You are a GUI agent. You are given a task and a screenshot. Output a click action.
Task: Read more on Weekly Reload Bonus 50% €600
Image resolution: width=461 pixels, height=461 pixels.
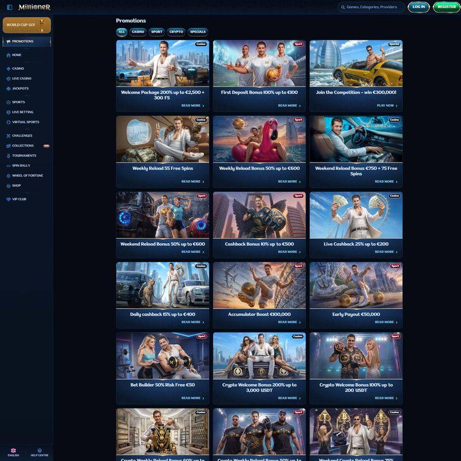289,182
